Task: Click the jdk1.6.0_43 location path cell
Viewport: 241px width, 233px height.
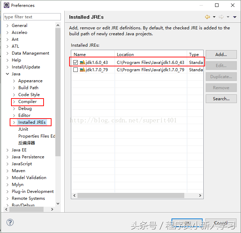Action: [x=150, y=63]
